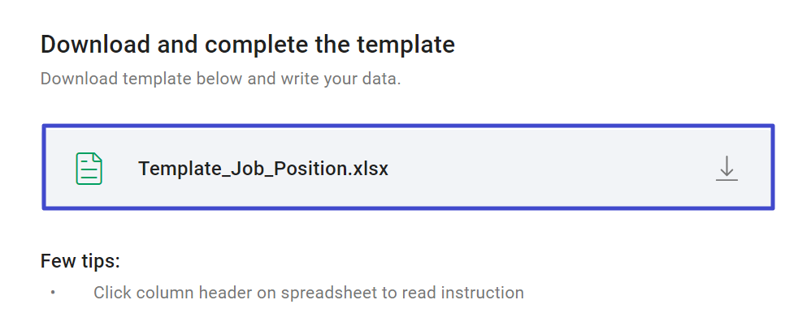
Task: Click the bullet point before the tip
Action: tap(53, 293)
